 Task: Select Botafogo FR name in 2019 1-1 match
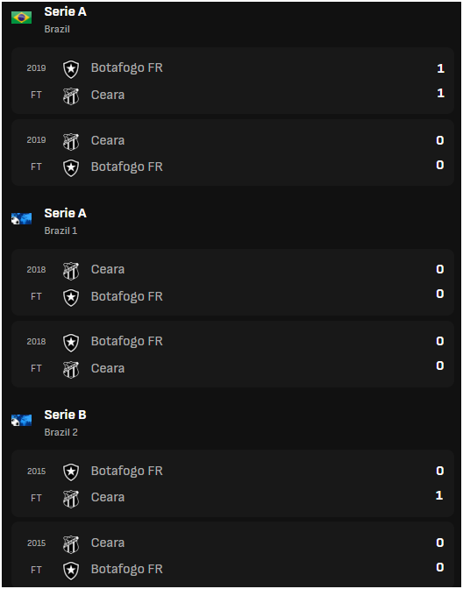[x=126, y=68]
